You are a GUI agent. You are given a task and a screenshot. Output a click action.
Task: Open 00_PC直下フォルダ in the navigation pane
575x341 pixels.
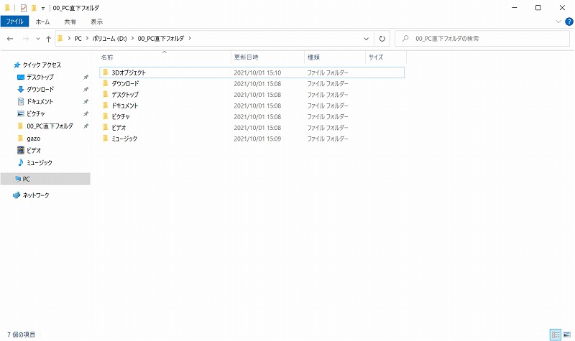[50, 126]
